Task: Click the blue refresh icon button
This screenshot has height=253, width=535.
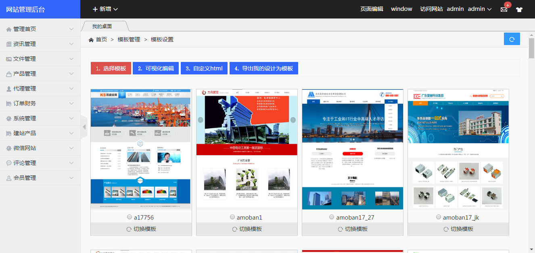Action: pos(512,39)
